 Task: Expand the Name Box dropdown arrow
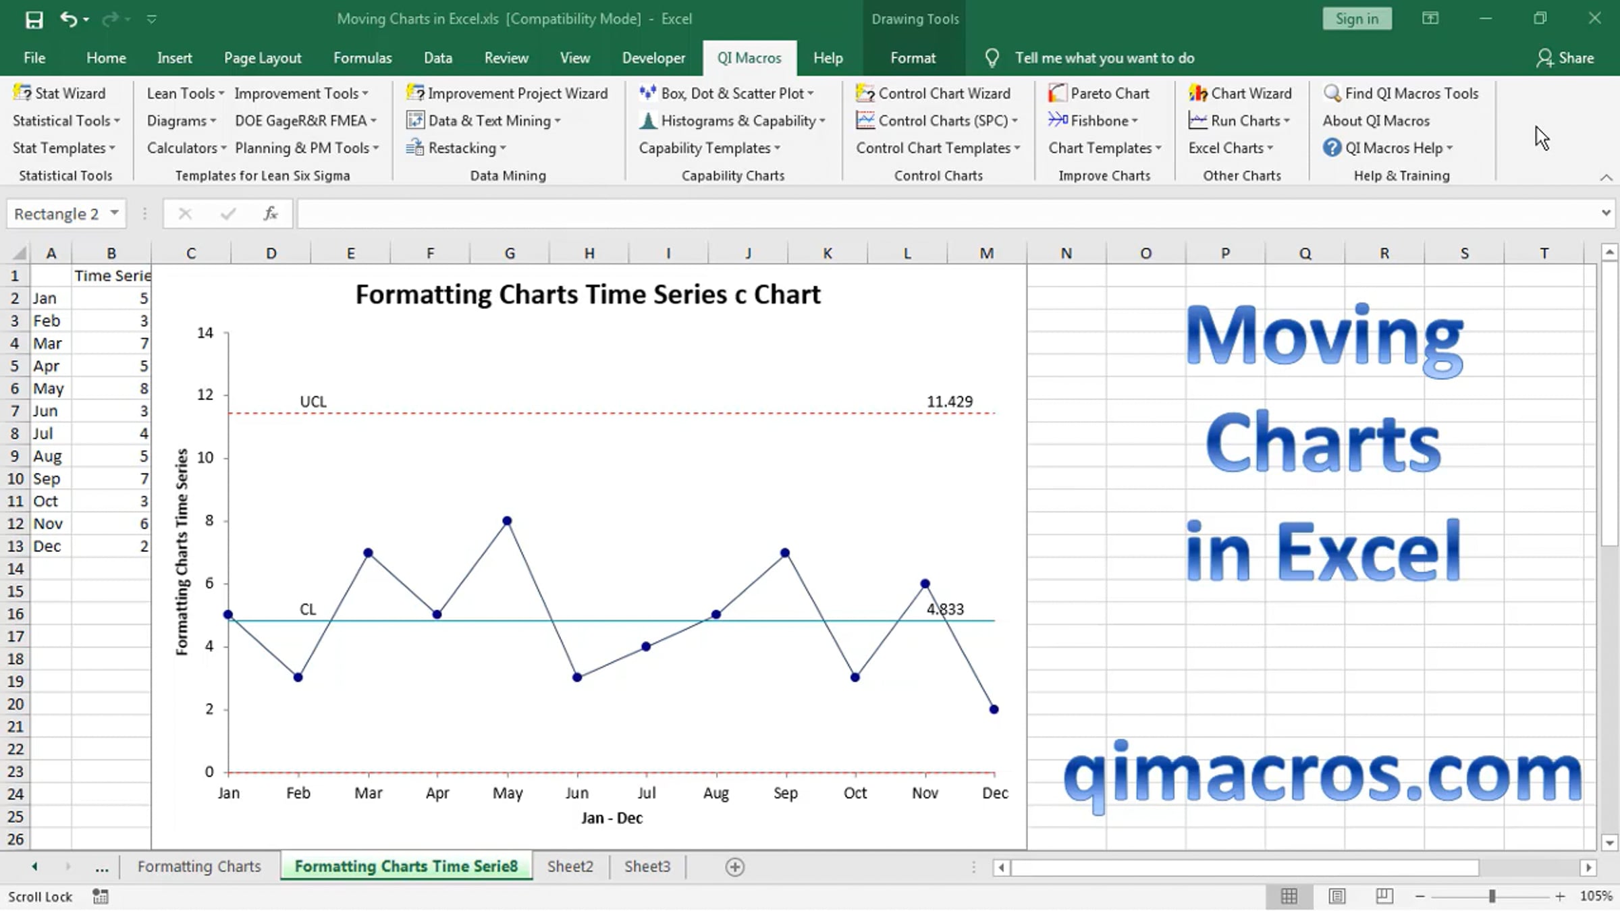click(x=115, y=213)
